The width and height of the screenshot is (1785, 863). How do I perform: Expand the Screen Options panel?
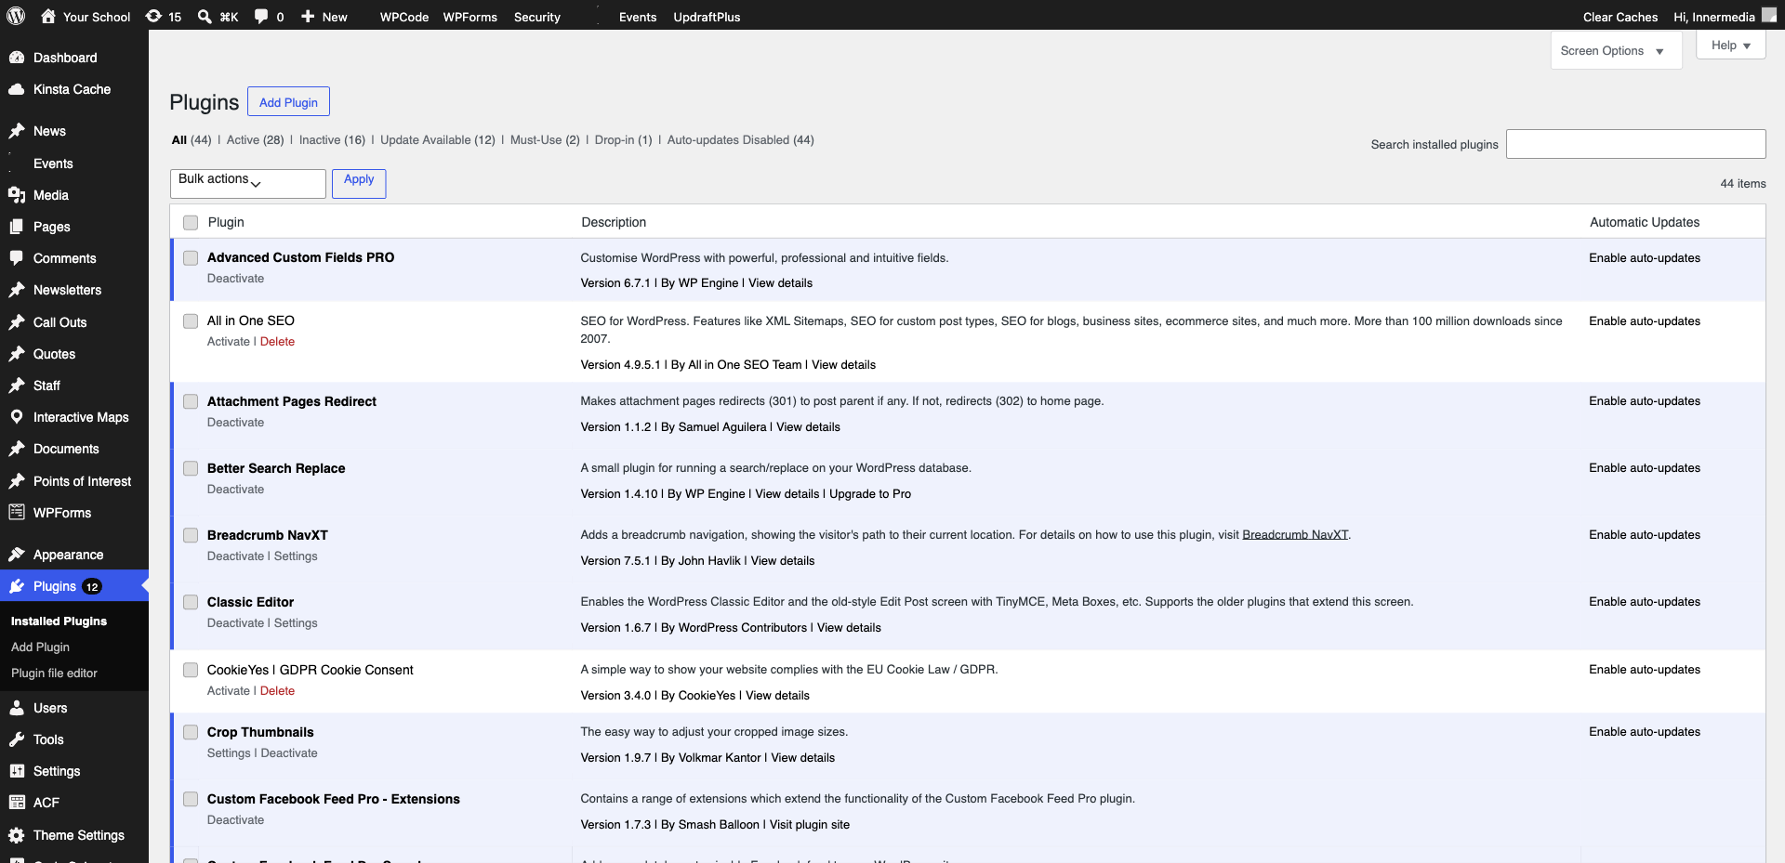(x=1616, y=50)
